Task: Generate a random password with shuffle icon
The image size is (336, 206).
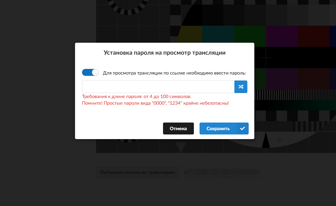Action: click(241, 87)
